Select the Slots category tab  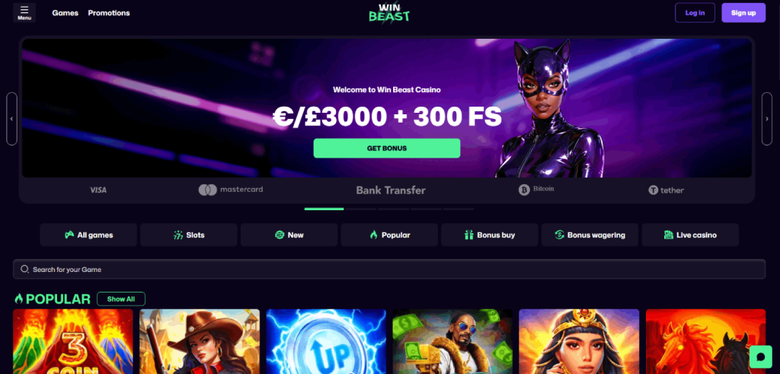189,235
